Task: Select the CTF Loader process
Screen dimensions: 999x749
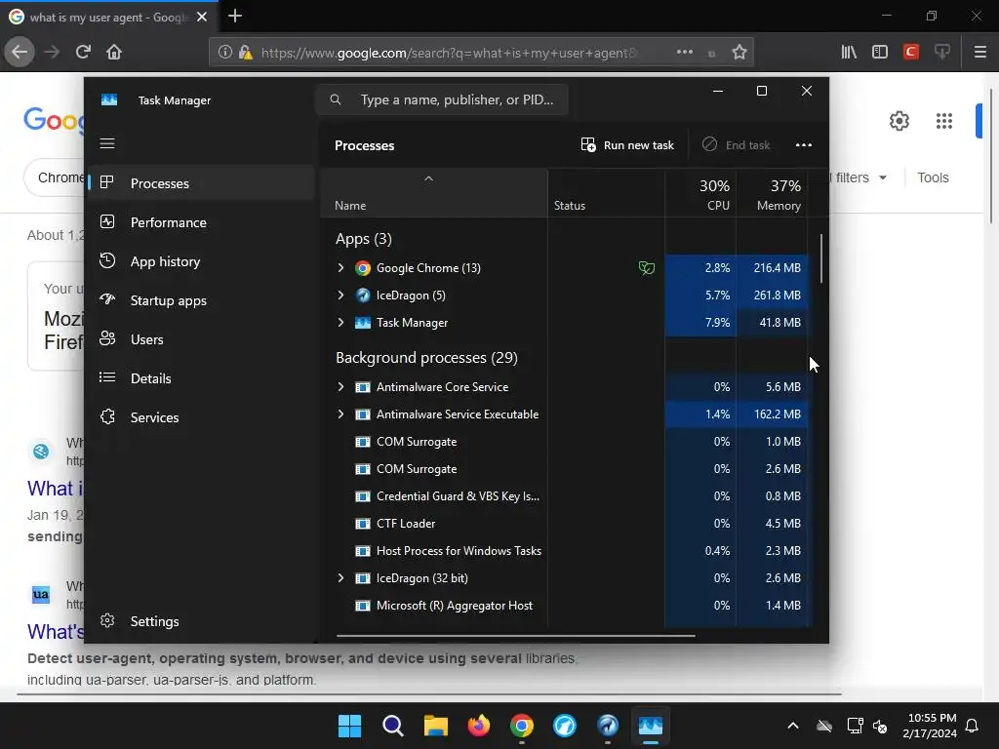Action: [x=565, y=524]
